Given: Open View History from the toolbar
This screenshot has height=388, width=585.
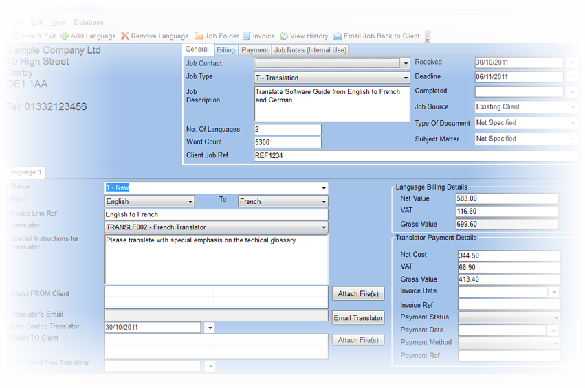Looking at the screenshot, I should pos(284,36).
